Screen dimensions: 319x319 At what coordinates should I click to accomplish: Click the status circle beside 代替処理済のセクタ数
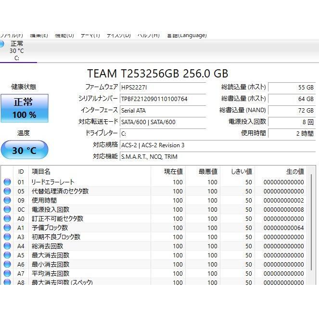point(7,191)
